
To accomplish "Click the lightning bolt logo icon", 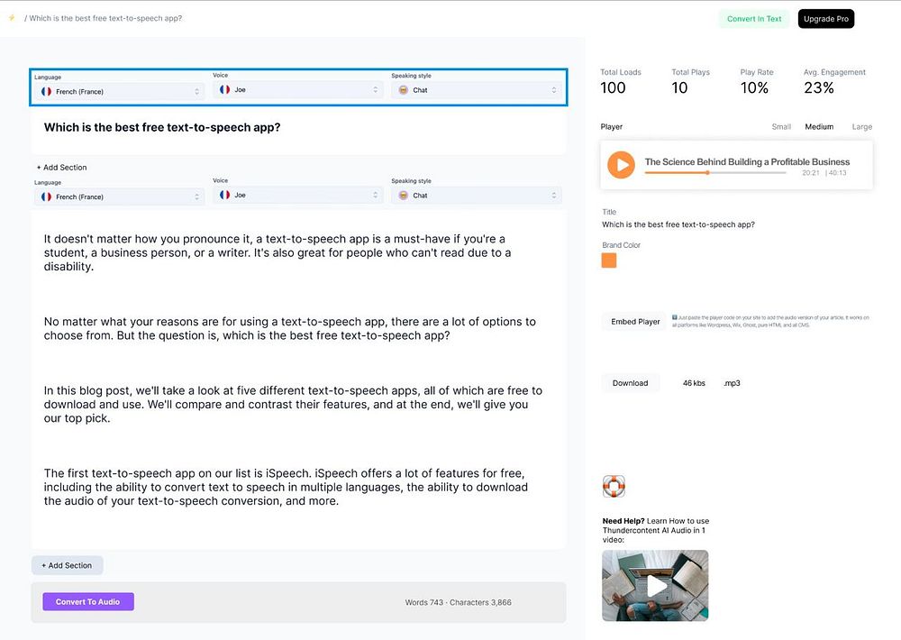I will [12, 18].
